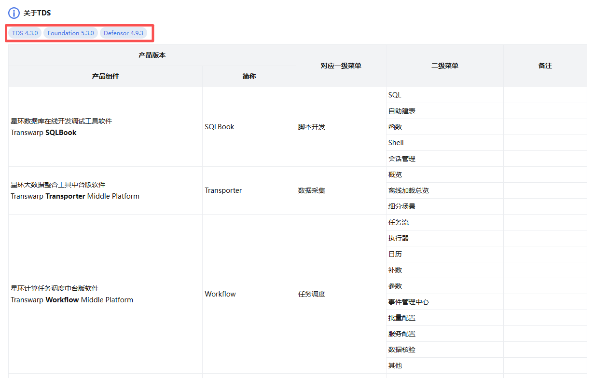Click the Shell submenu cell
Viewport: 593px width, 378px height.
pos(445,143)
